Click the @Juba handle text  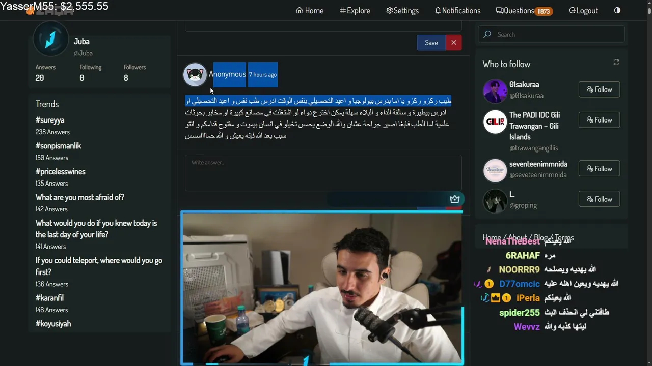pos(83,53)
